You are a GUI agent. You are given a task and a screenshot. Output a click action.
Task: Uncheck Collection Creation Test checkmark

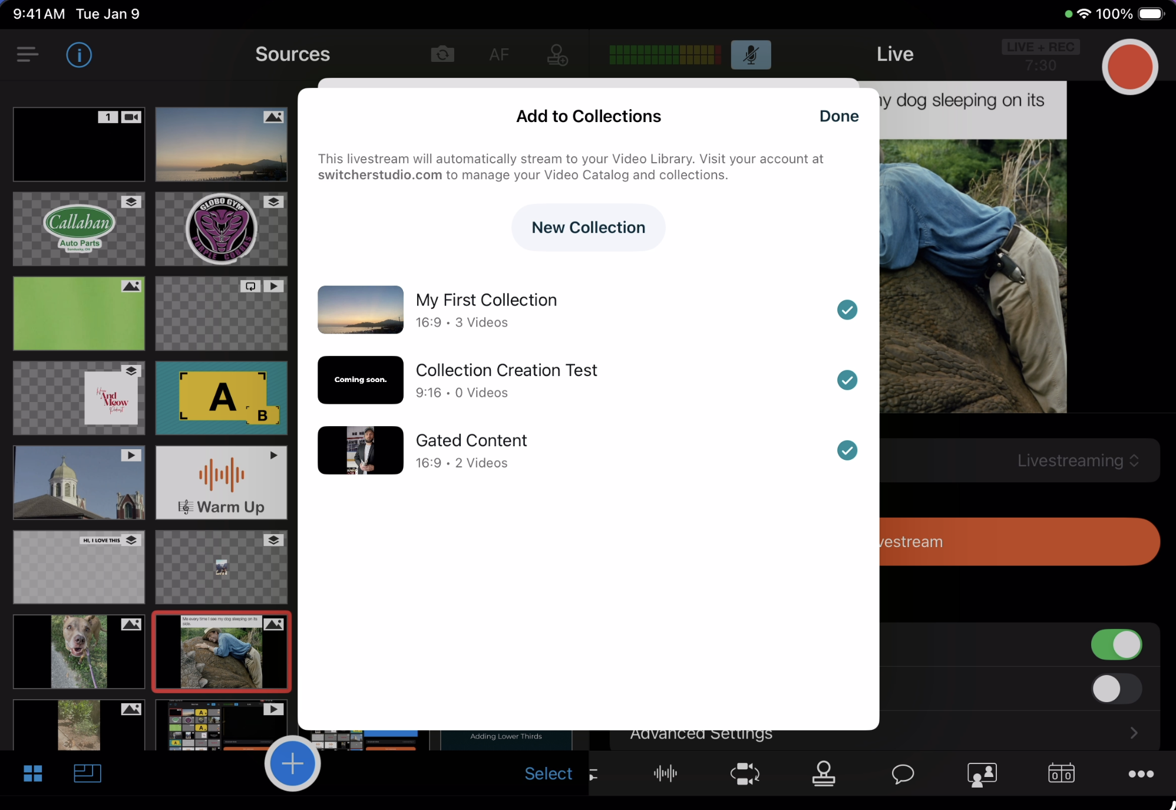pyautogui.click(x=847, y=380)
